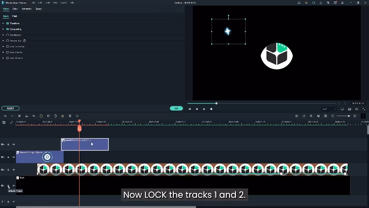Toggle the Transform checkbox

coord(8,23)
